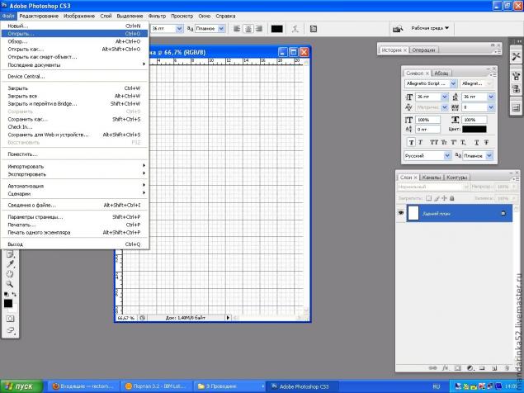The image size is (524, 393).
Task: Select the Zoom magnifier tool
Action: pos(9,284)
